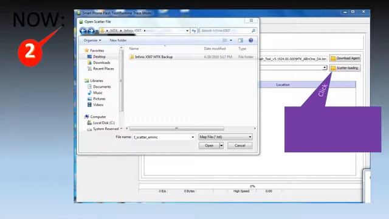Expand the address bar history dropdown
Screen dimensions: 389x219
[x=187, y=30]
